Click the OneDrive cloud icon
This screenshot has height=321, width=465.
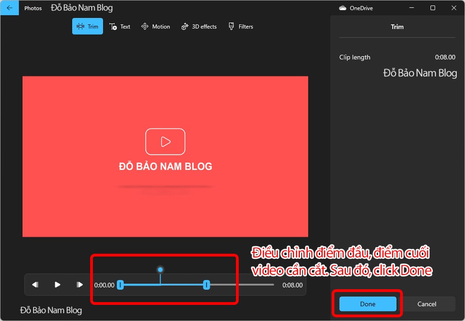pos(343,8)
